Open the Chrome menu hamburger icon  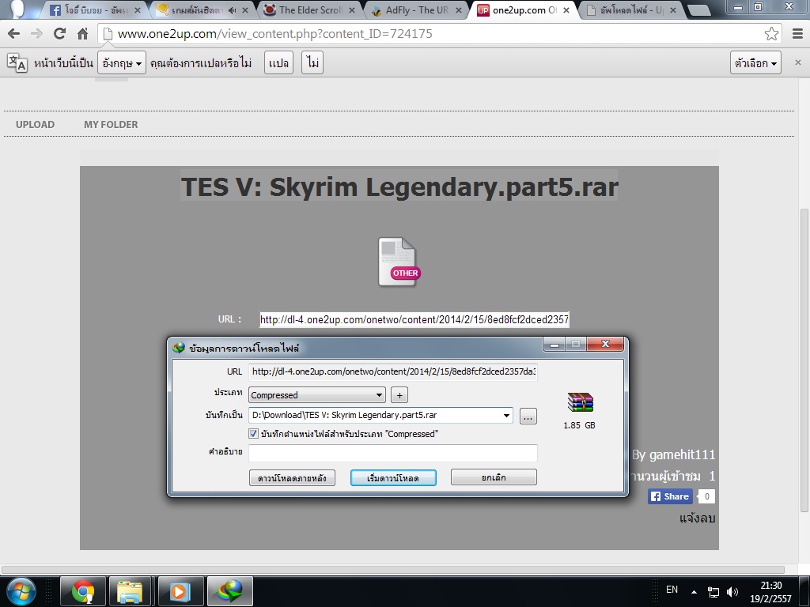tap(797, 34)
